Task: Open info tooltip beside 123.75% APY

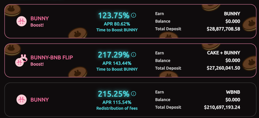Action: [134, 15]
